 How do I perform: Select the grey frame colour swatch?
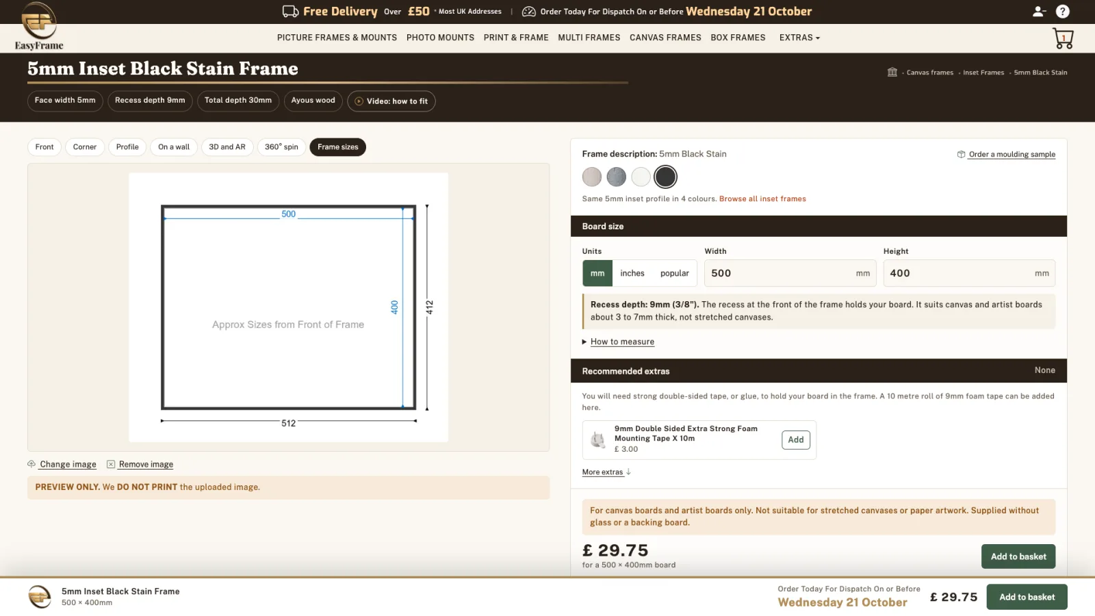tap(617, 177)
